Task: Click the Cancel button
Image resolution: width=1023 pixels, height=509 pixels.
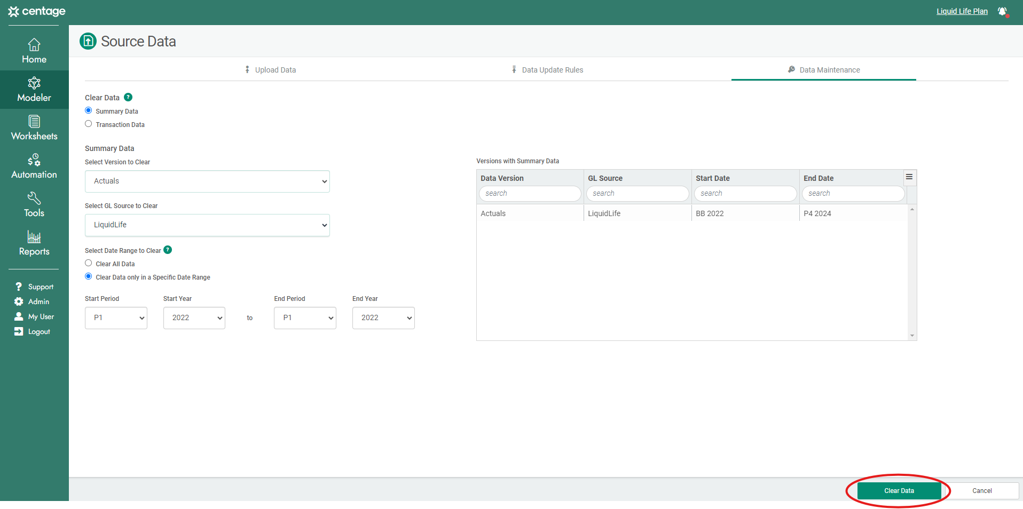Action: point(982,491)
